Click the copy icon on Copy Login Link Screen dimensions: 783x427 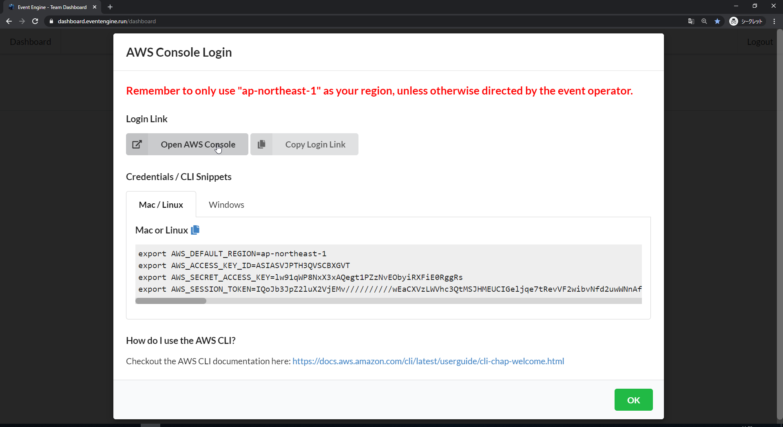pyautogui.click(x=261, y=144)
